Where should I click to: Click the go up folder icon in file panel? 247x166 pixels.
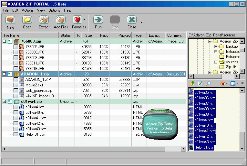coord(192,83)
